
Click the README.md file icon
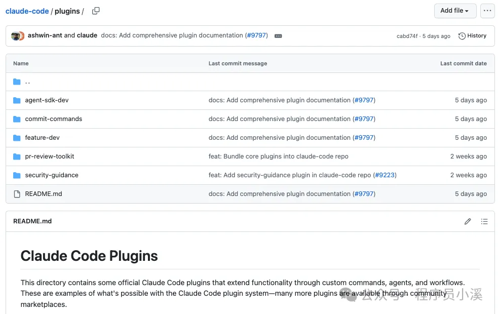click(17, 194)
